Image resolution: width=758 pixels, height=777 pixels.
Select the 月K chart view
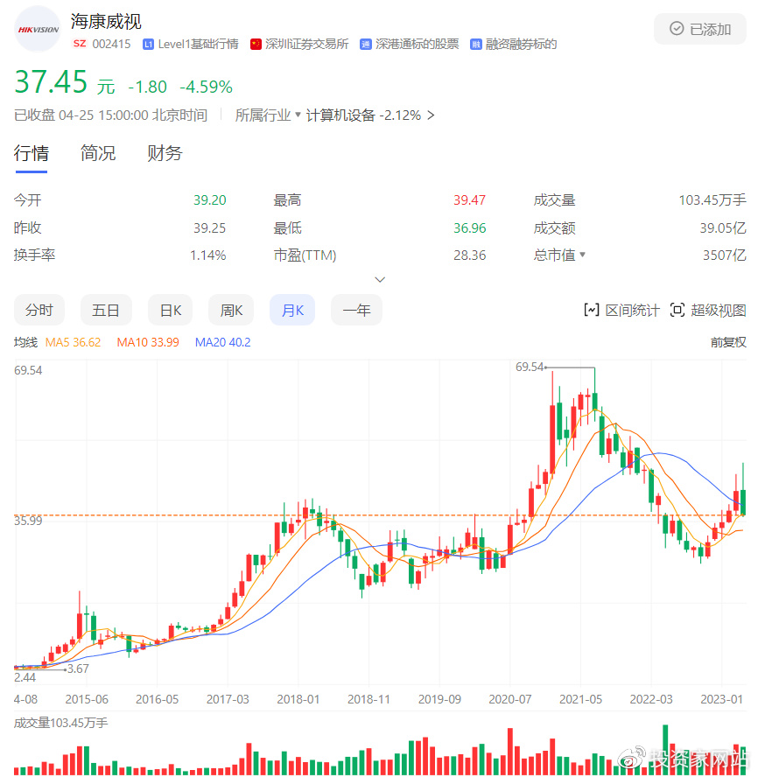click(292, 311)
